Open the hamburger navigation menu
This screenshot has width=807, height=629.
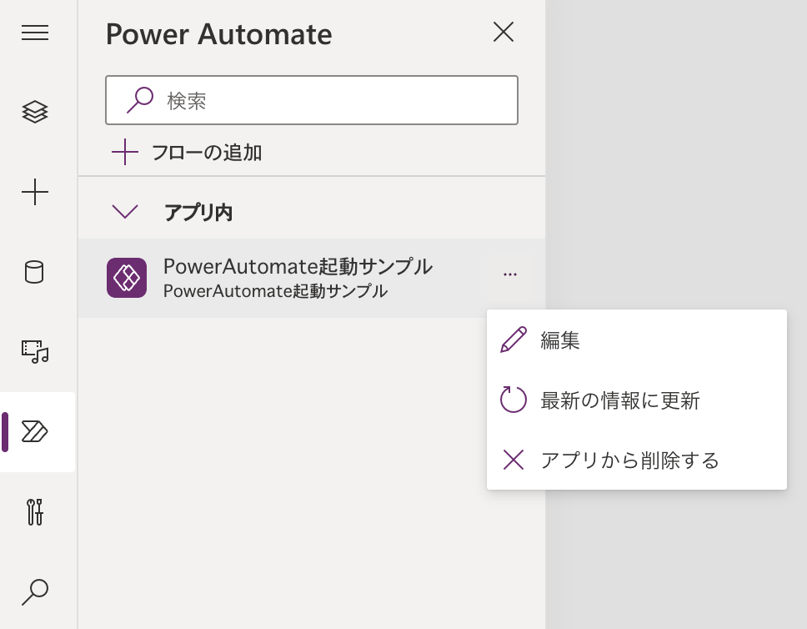point(35,33)
